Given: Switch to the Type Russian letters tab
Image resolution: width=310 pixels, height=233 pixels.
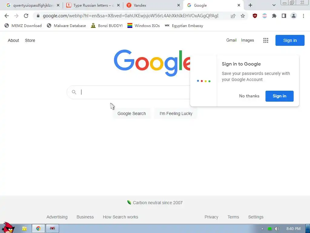Looking at the screenshot, I should point(93,5).
